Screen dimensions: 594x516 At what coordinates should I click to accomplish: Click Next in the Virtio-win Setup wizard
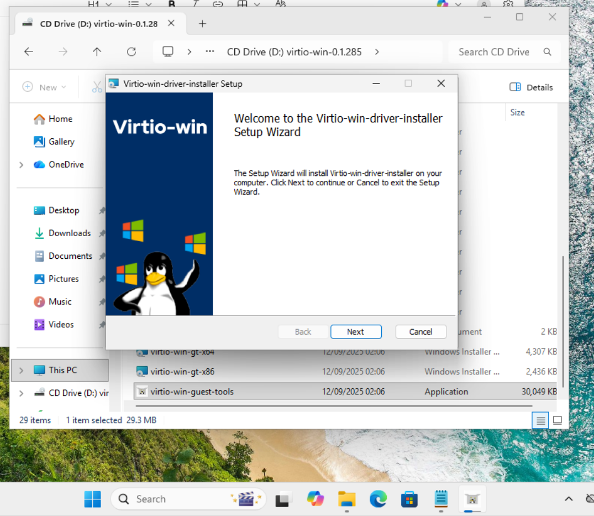tap(356, 332)
